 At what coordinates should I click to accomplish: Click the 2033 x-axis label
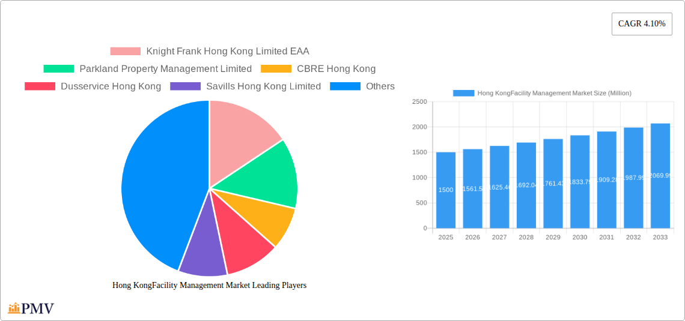pyautogui.click(x=660, y=237)
